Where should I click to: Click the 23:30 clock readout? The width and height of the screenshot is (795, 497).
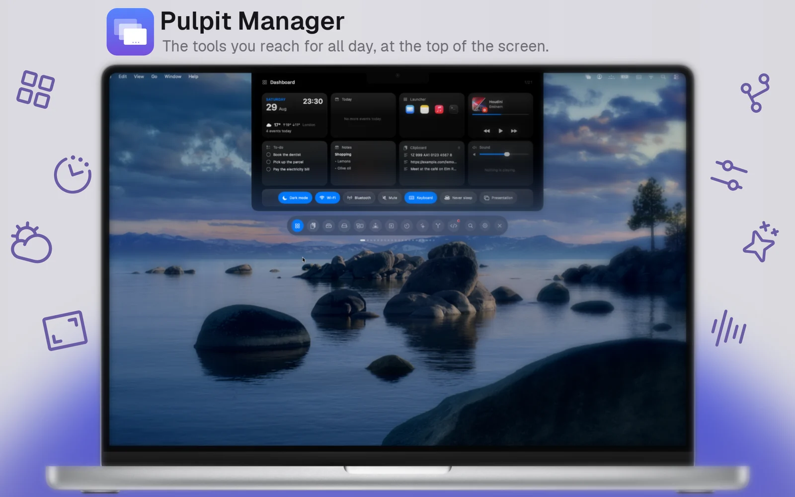coord(313,101)
